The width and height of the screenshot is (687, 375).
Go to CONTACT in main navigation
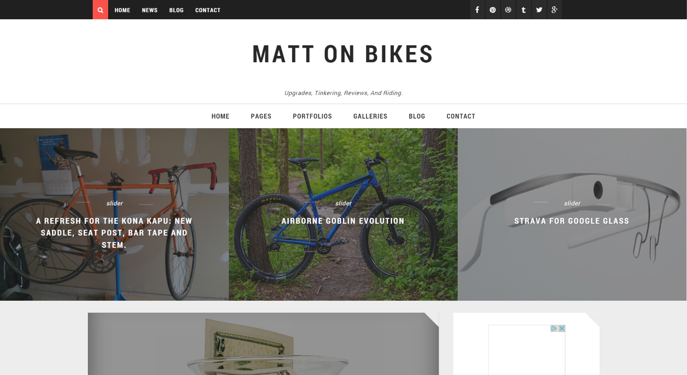click(461, 116)
